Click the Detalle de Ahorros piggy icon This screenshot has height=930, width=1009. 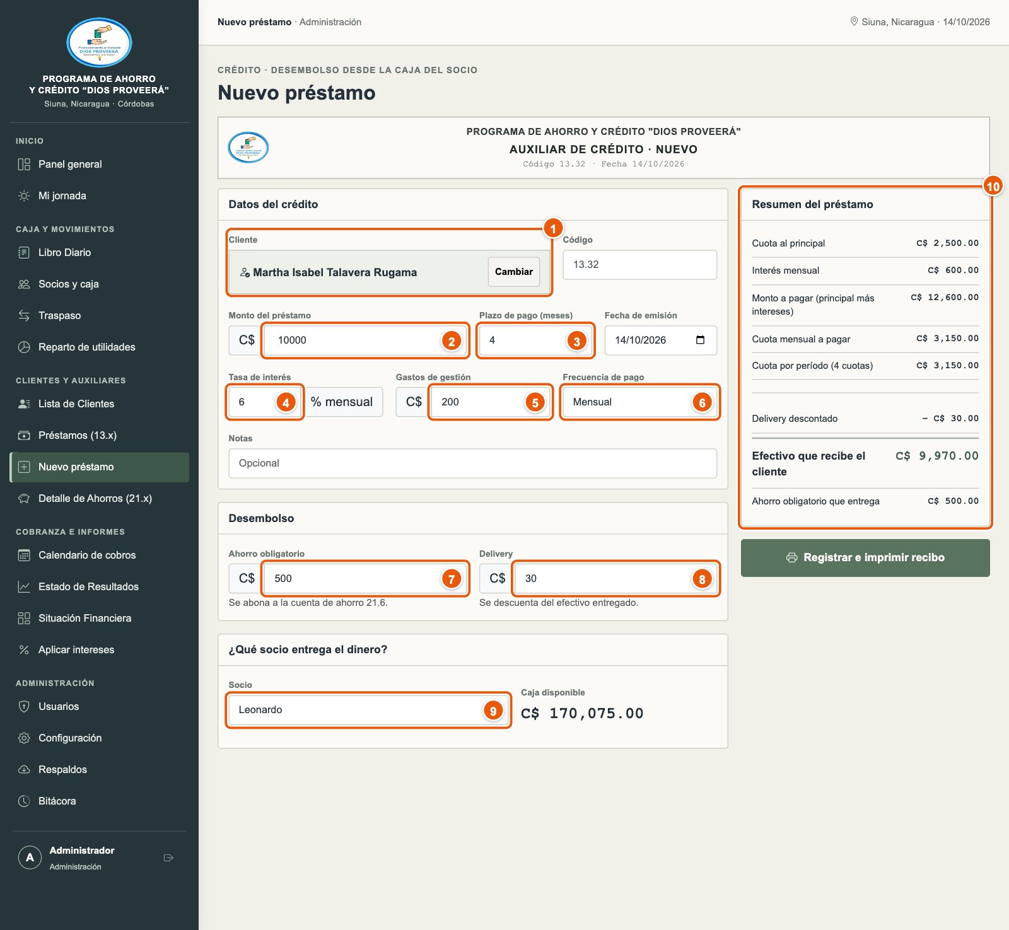[x=24, y=499]
